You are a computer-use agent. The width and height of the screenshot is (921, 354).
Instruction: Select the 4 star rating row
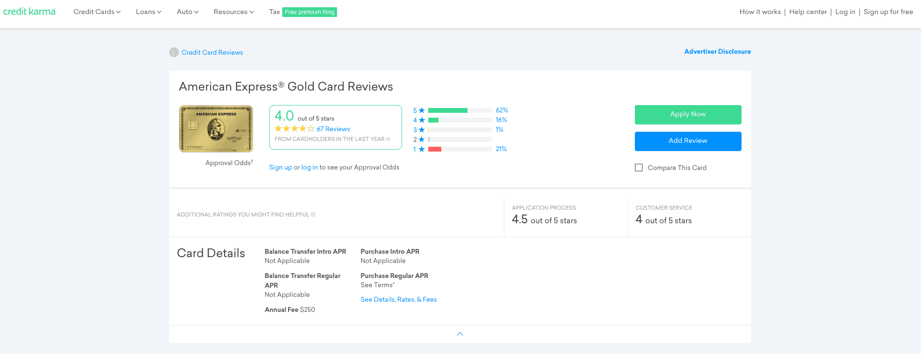tap(460, 120)
